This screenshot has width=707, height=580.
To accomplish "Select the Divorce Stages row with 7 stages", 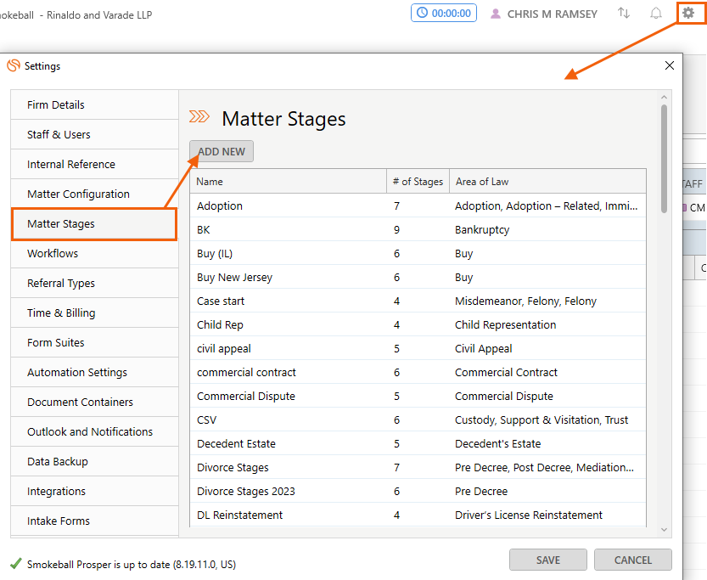I will pos(418,468).
